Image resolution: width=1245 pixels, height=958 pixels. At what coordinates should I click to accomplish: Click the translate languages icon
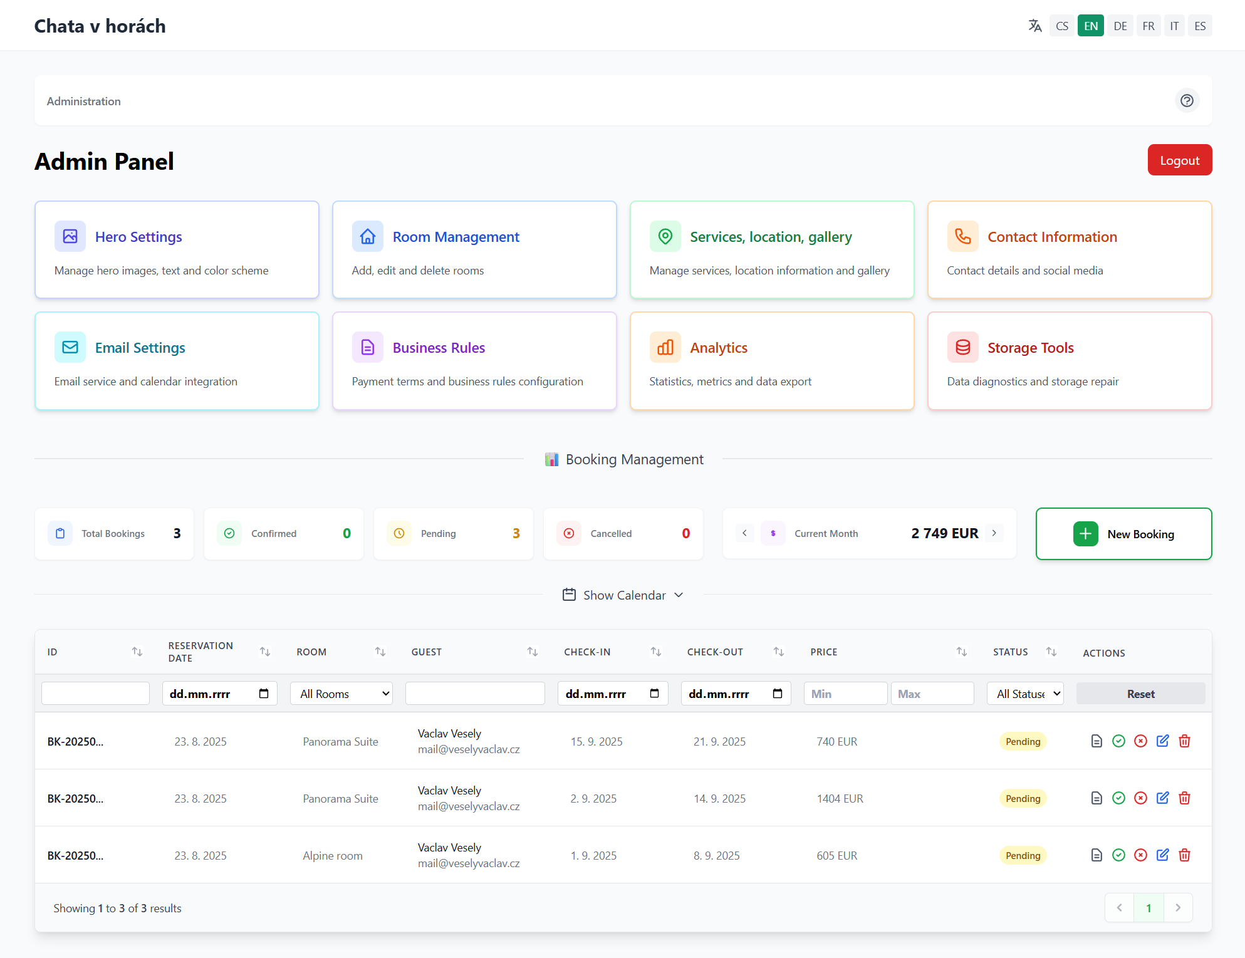pyautogui.click(x=1035, y=26)
